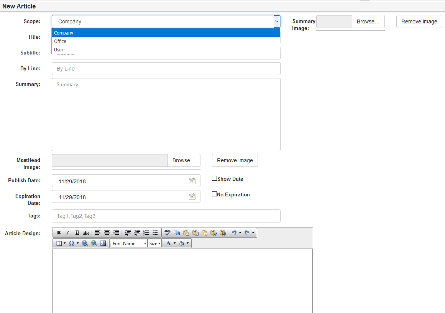The width and height of the screenshot is (445, 313).
Task: Open the hyperlink manager icon
Action: point(85,244)
